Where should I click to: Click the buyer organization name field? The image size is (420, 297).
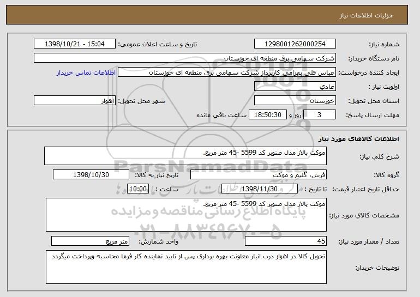tap(185, 58)
